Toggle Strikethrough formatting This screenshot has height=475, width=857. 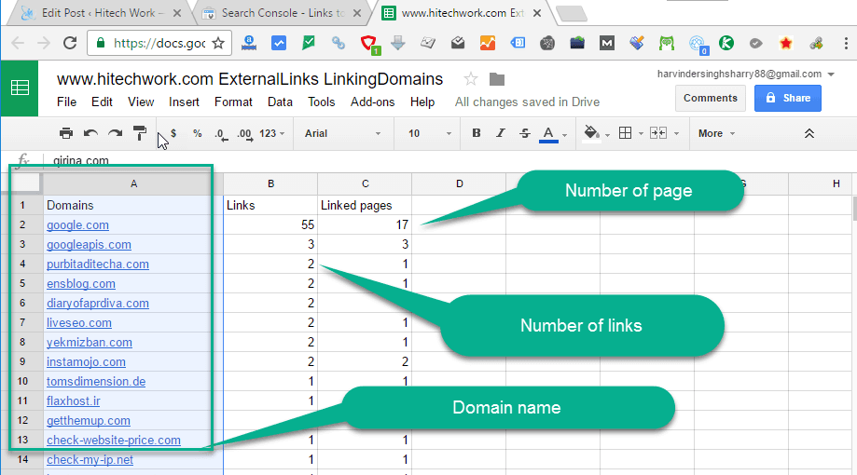pyautogui.click(x=525, y=133)
